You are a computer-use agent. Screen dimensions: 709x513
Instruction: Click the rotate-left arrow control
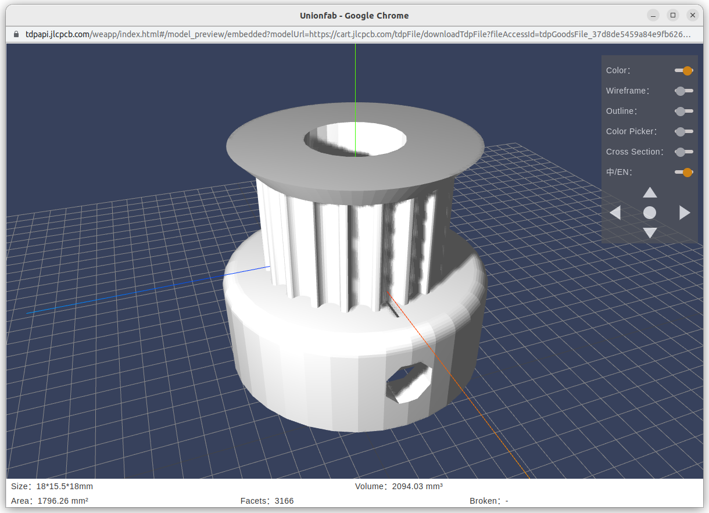point(615,213)
